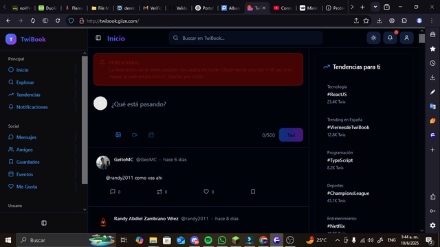Click the sidebar vertical scrollbar thumb

(x=85, y=120)
